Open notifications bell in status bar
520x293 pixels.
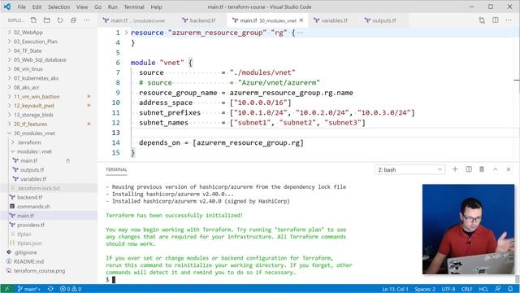coord(510,289)
